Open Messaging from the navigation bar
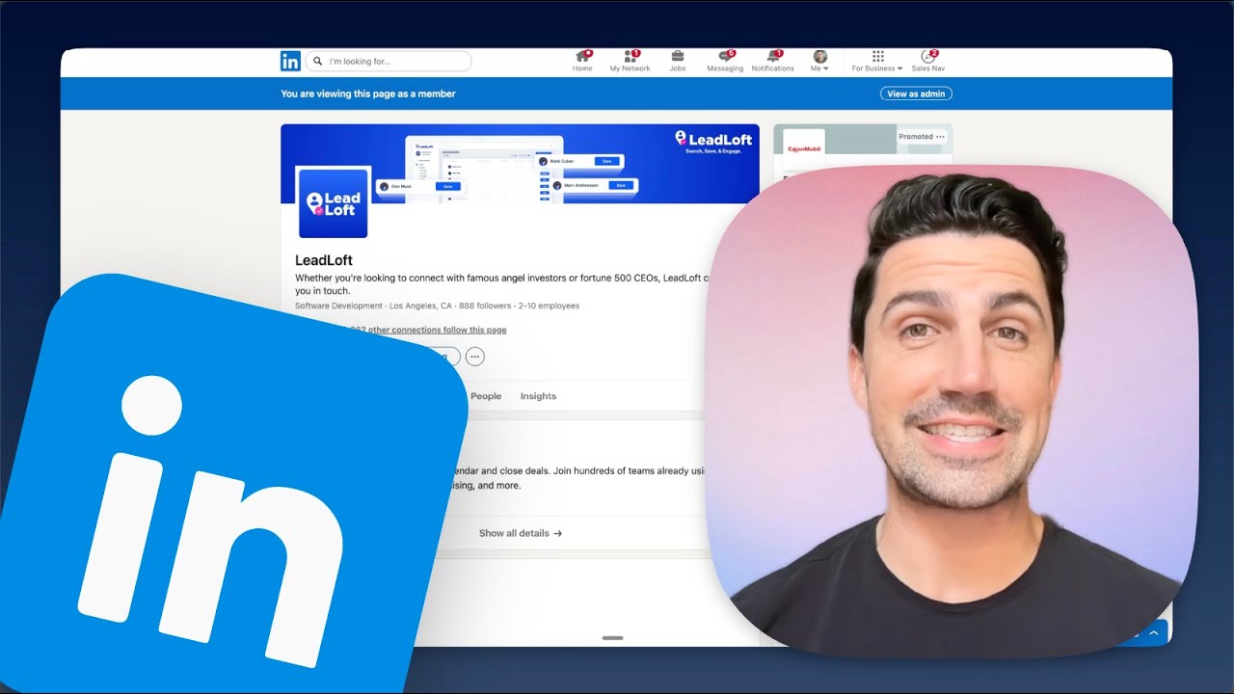Image resolution: width=1234 pixels, height=694 pixels. pos(725,61)
